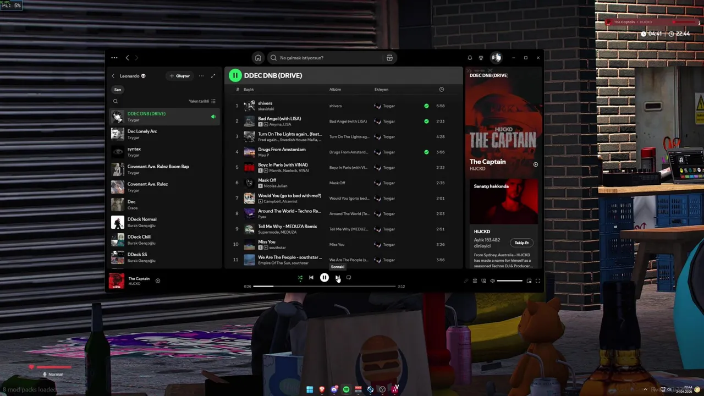704x396 pixels.
Task: Toggle saved checkmark for shivers track
Action: (426, 106)
